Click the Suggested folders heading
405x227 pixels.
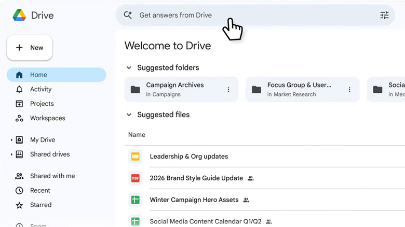point(168,67)
